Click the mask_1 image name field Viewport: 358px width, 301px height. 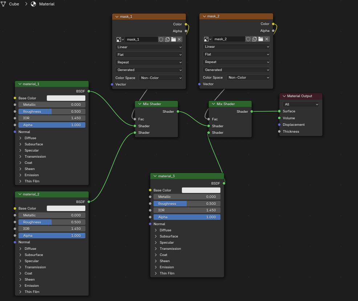[x=141, y=40]
